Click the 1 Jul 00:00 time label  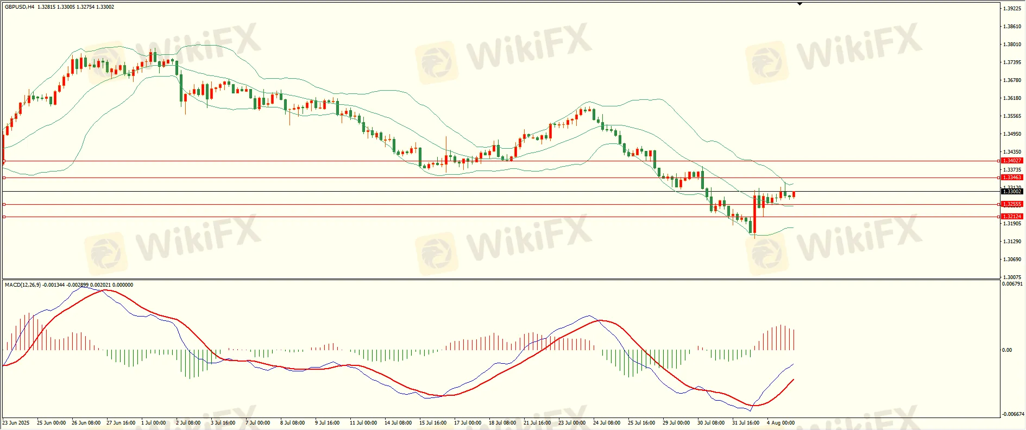coord(154,423)
